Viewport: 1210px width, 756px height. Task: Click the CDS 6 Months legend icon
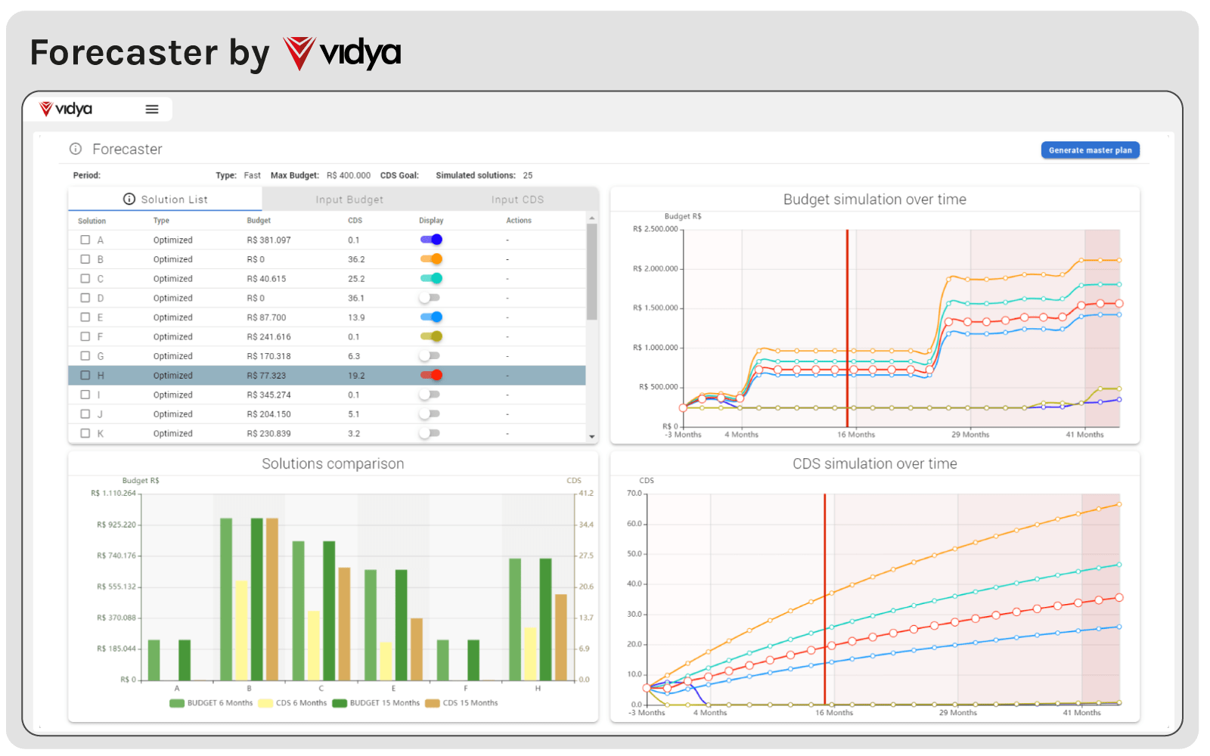[265, 703]
